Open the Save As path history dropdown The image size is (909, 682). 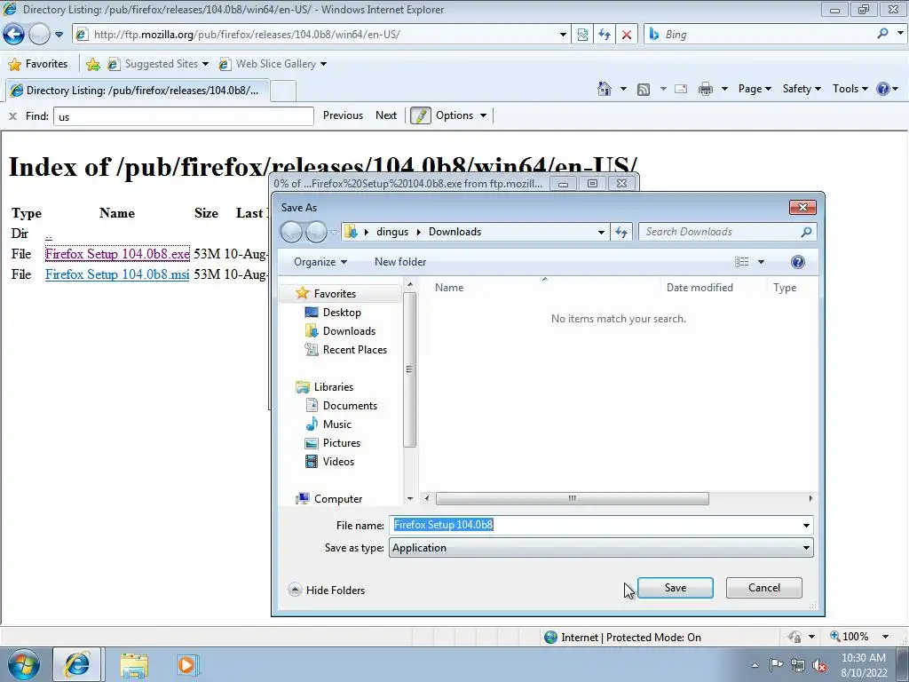click(x=601, y=232)
